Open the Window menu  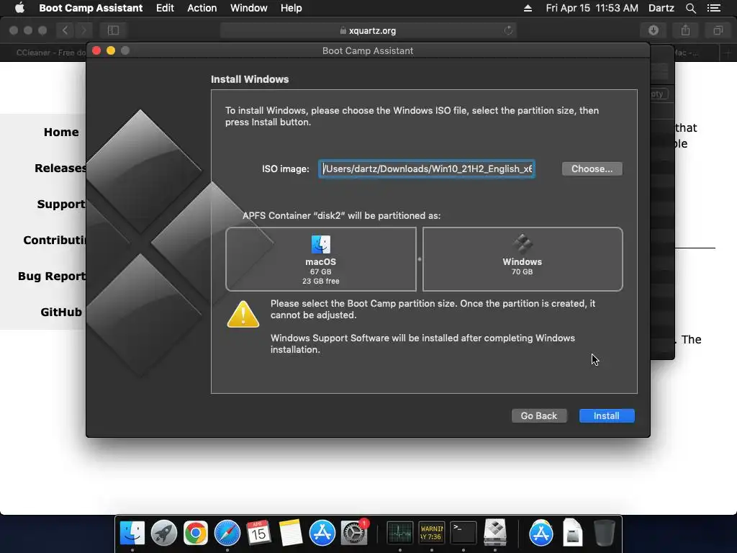248,8
